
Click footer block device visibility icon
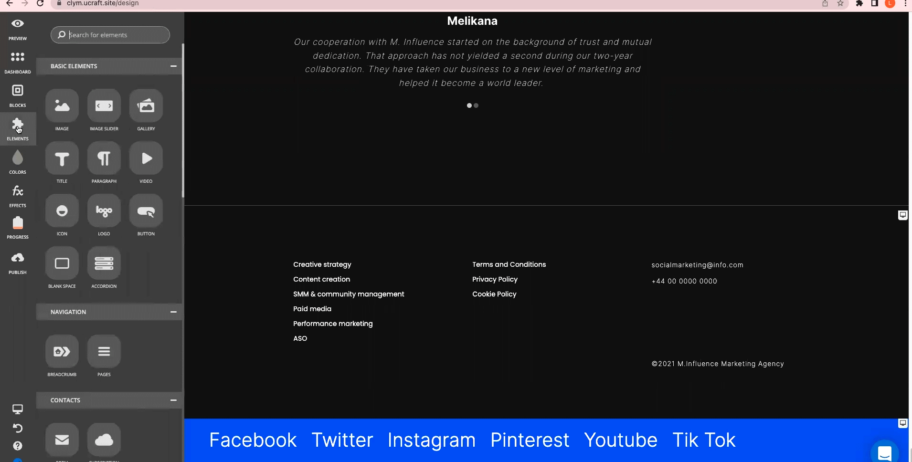coord(903,215)
